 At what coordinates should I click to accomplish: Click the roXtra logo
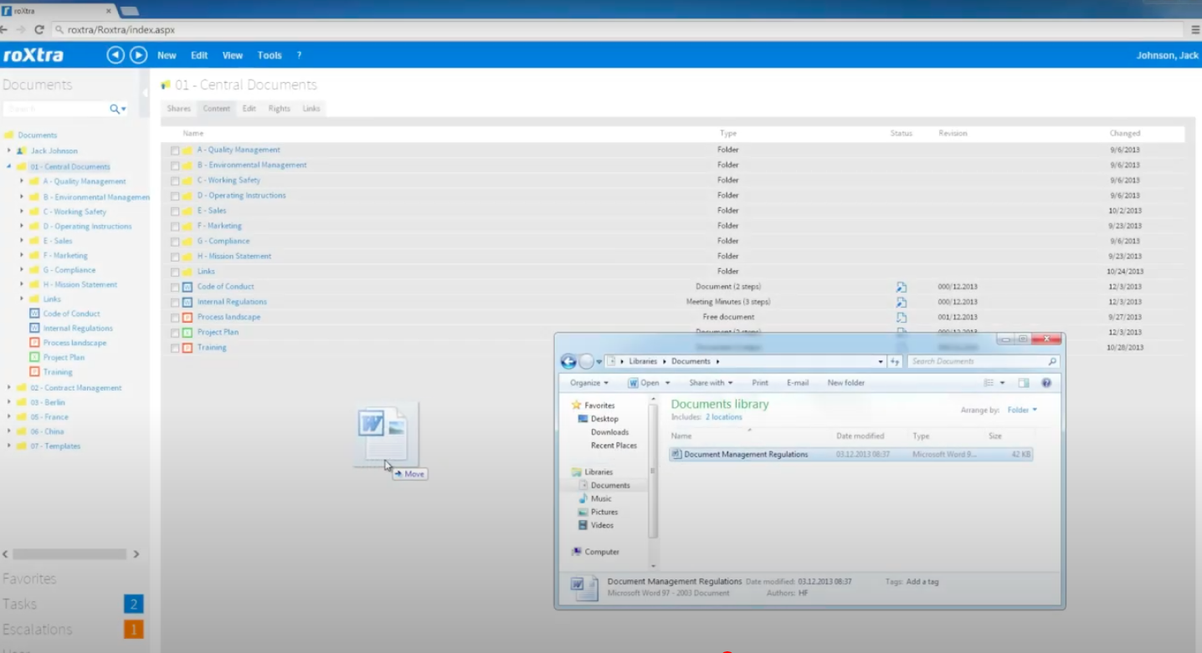pyautogui.click(x=33, y=56)
